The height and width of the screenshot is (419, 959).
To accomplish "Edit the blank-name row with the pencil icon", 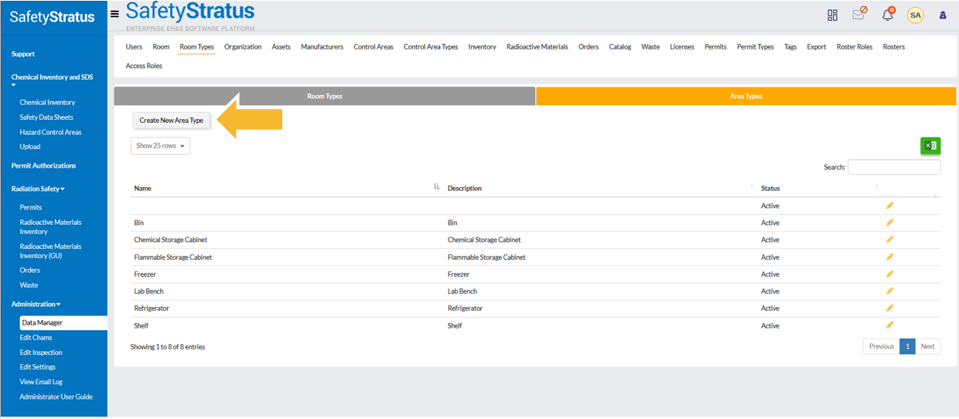I will (889, 206).
